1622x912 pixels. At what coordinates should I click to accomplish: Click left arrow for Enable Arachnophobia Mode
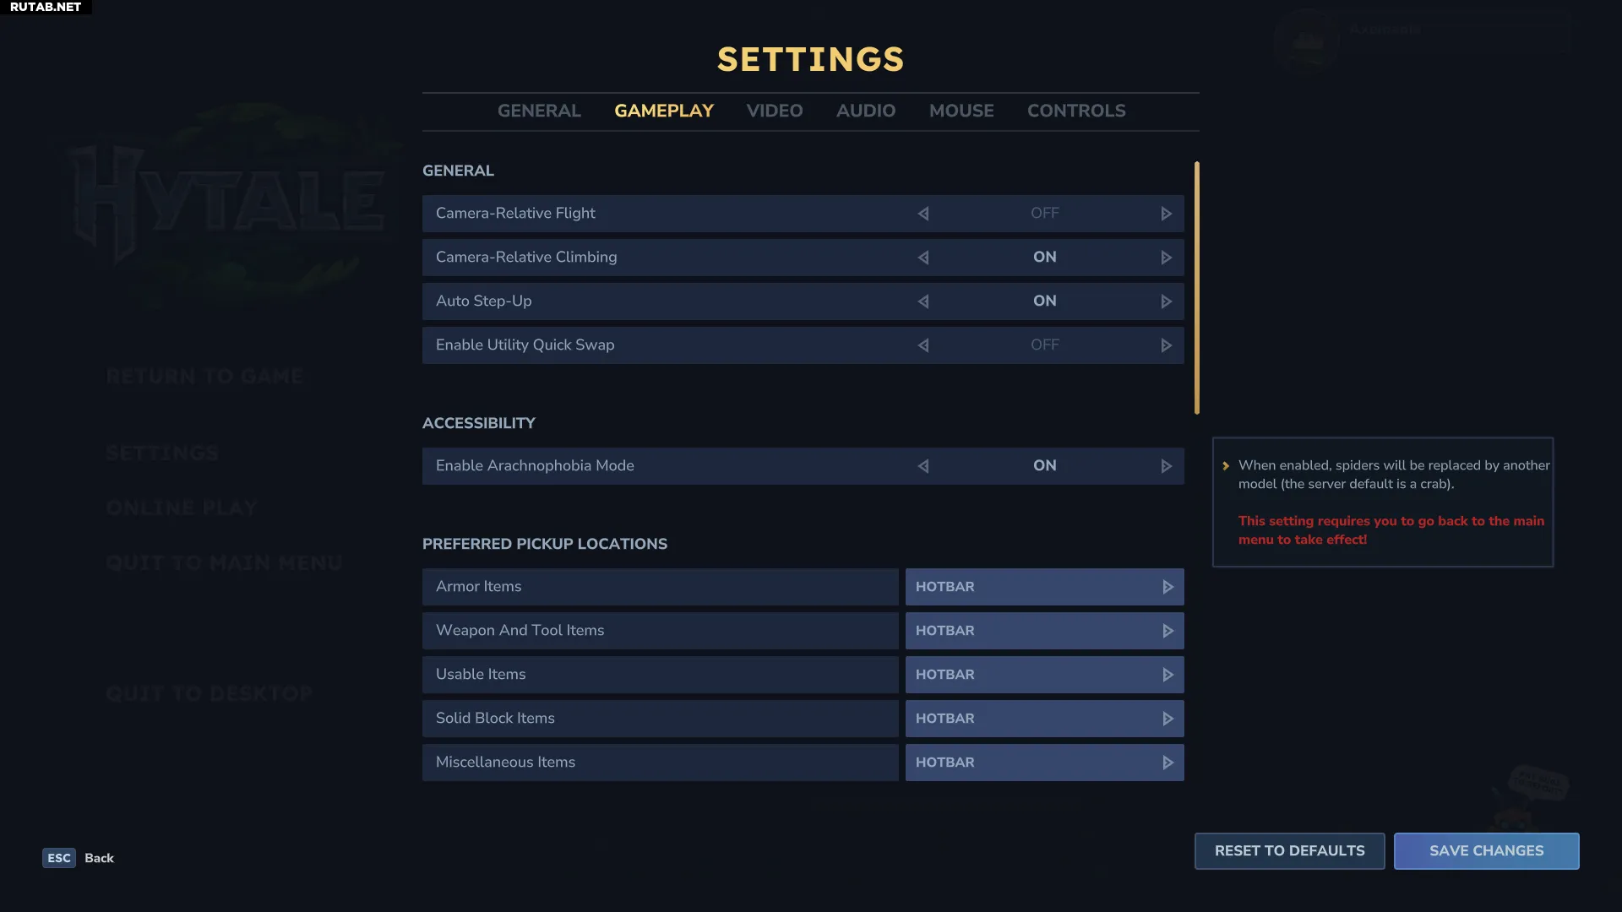[x=923, y=466]
